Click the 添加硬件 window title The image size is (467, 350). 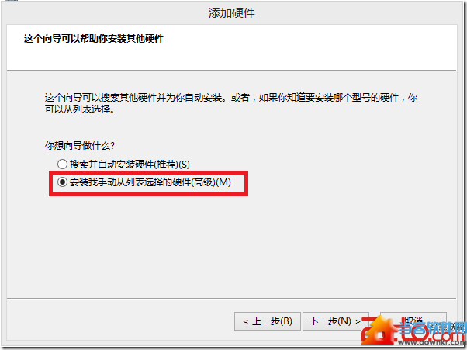231,13
